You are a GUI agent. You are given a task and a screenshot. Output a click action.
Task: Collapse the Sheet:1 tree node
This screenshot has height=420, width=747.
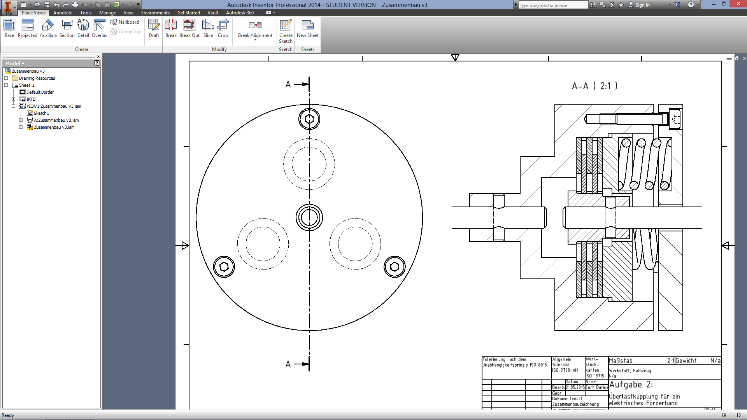6,85
